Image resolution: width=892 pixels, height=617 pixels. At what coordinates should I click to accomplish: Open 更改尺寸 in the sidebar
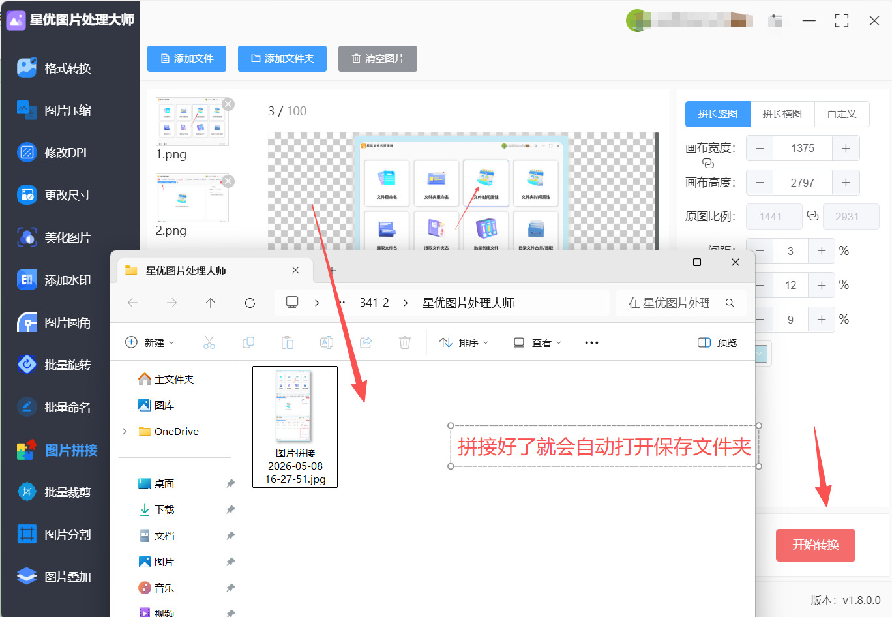click(55, 195)
